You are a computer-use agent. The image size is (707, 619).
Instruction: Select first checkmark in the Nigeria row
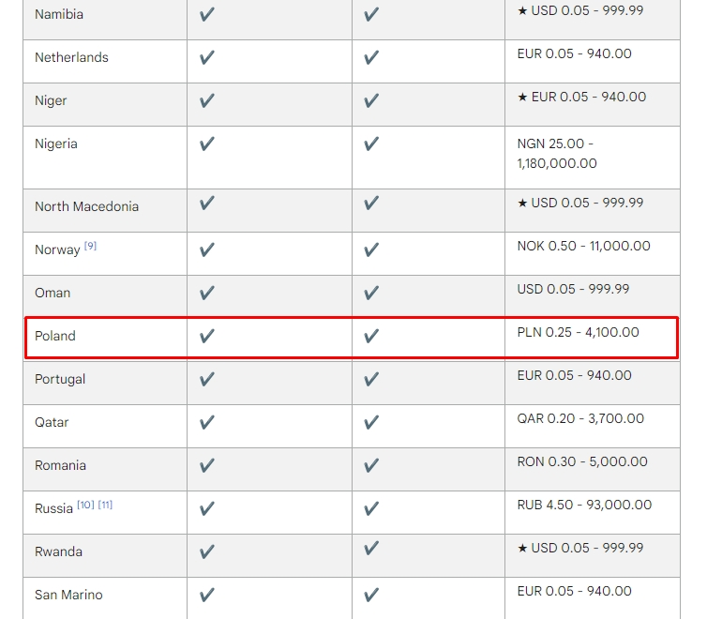[x=207, y=143]
